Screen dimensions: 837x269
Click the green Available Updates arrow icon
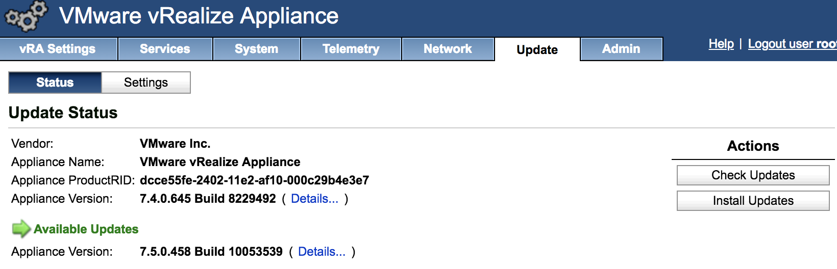21,229
